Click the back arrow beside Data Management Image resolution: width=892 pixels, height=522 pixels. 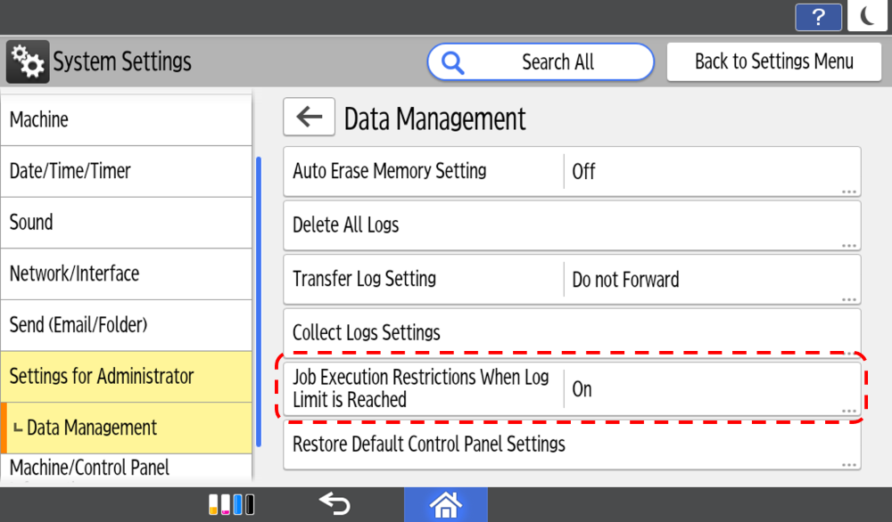tap(309, 118)
